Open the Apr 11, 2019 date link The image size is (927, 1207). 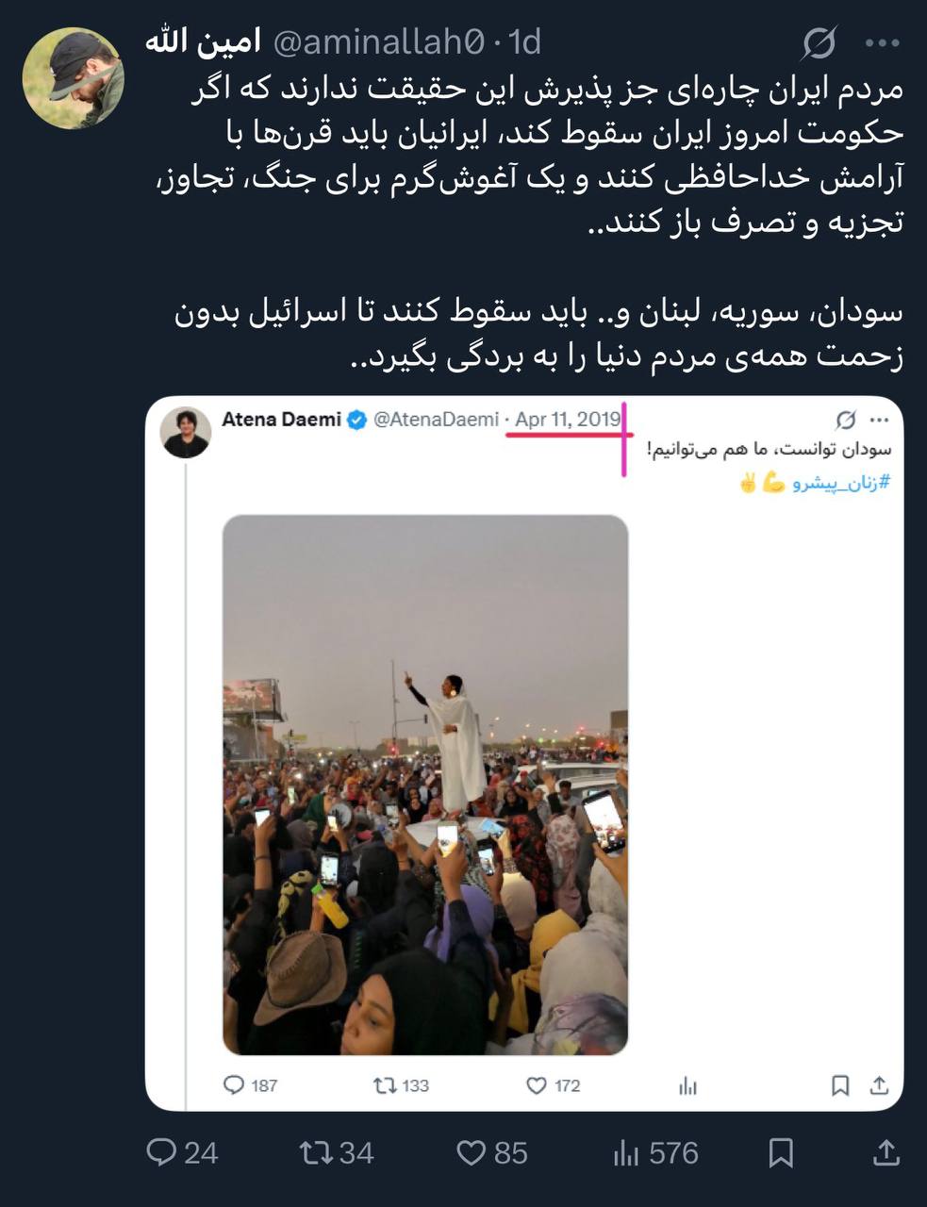click(568, 420)
